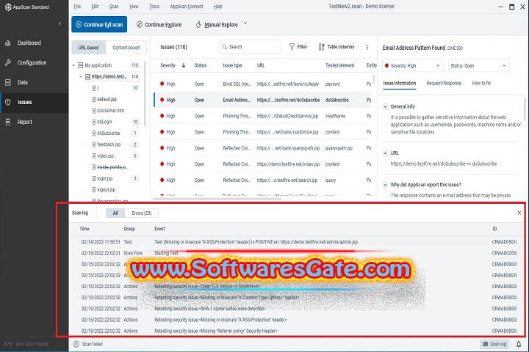Viewport: 529px width, 352px height.
Task: Click Manual Explore
Action: [217, 25]
